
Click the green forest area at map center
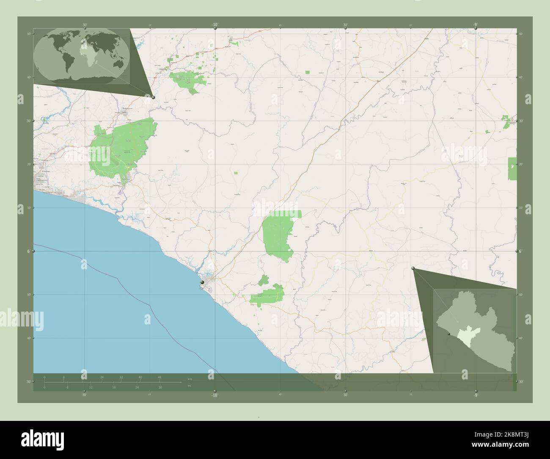click(279, 234)
